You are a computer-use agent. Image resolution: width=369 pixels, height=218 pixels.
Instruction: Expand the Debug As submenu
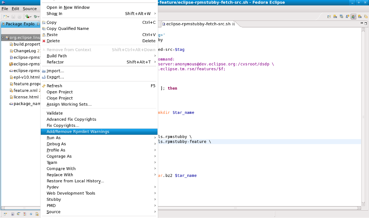pyautogui.click(x=99, y=144)
